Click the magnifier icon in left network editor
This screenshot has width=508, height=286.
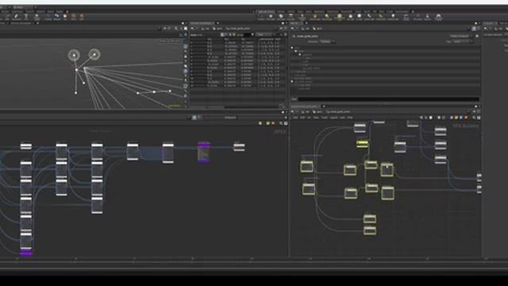tap(281, 123)
